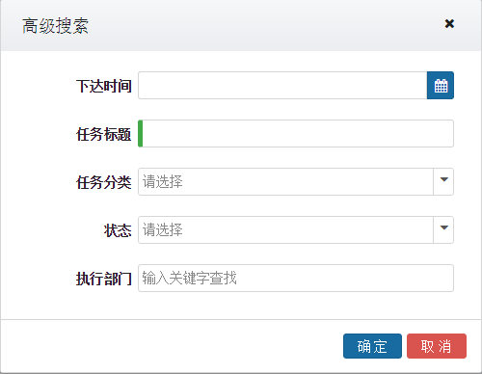Click the 执行部门 keyword search field

(296, 279)
